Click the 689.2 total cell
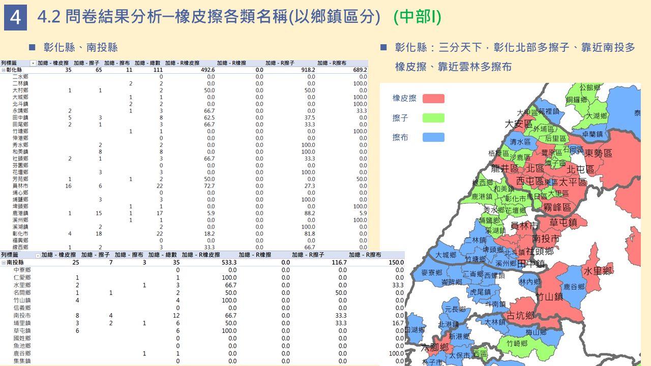This screenshot has width=651, height=366. pyautogui.click(x=360, y=70)
